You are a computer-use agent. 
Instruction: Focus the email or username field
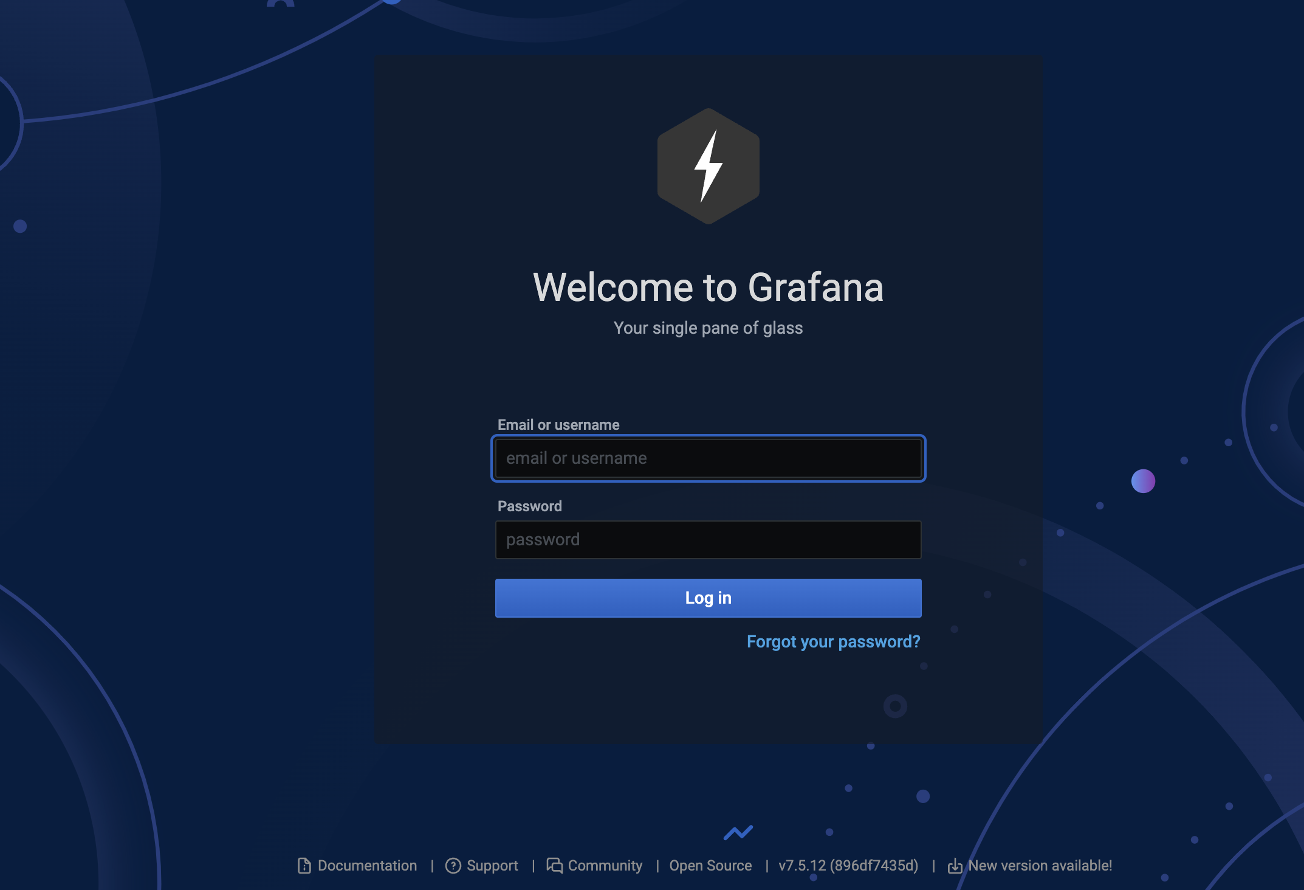(x=708, y=458)
